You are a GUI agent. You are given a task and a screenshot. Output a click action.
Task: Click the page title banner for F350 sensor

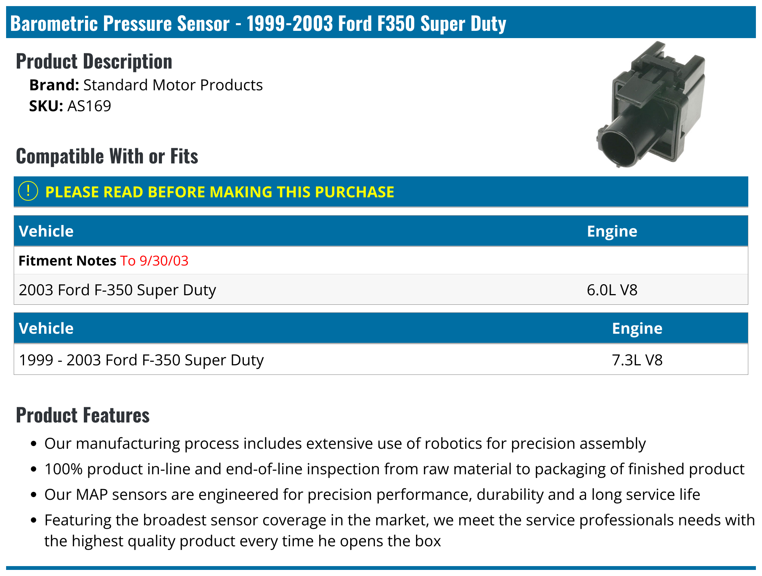click(x=258, y=23)
